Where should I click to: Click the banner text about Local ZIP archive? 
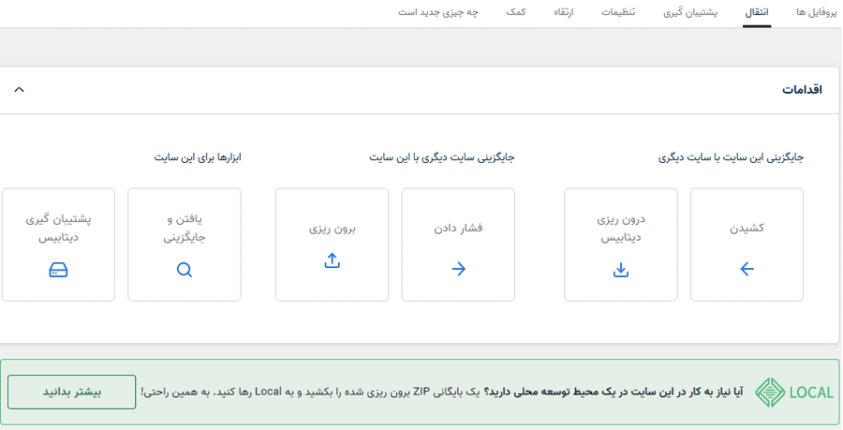point(442,392)
